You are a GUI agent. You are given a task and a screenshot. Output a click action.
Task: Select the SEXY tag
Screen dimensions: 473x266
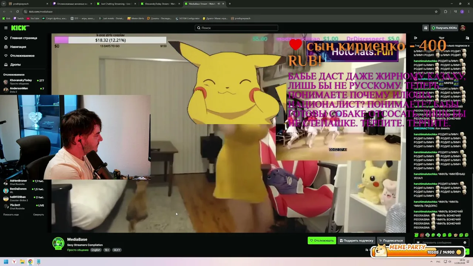117,250
